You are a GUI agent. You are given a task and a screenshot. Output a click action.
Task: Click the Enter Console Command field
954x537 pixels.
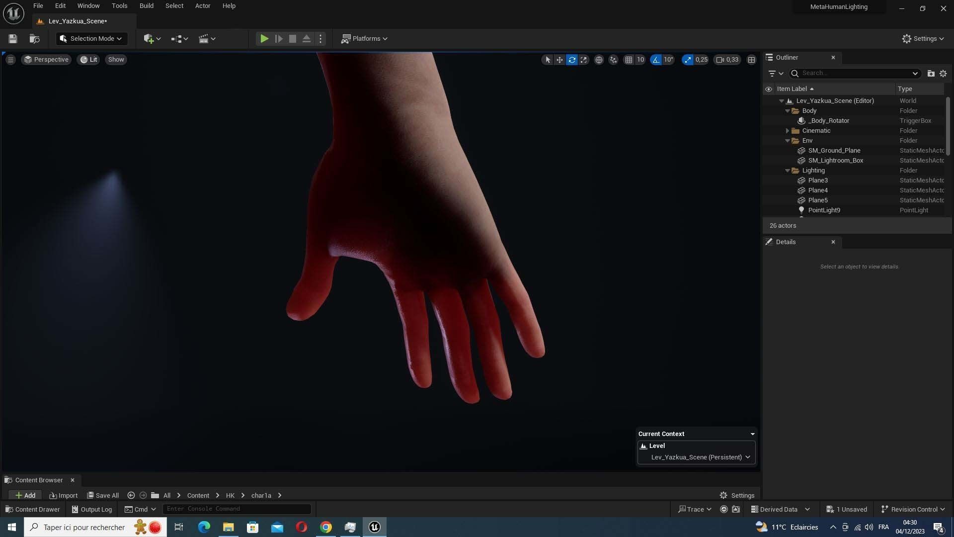tap(237, 509)
